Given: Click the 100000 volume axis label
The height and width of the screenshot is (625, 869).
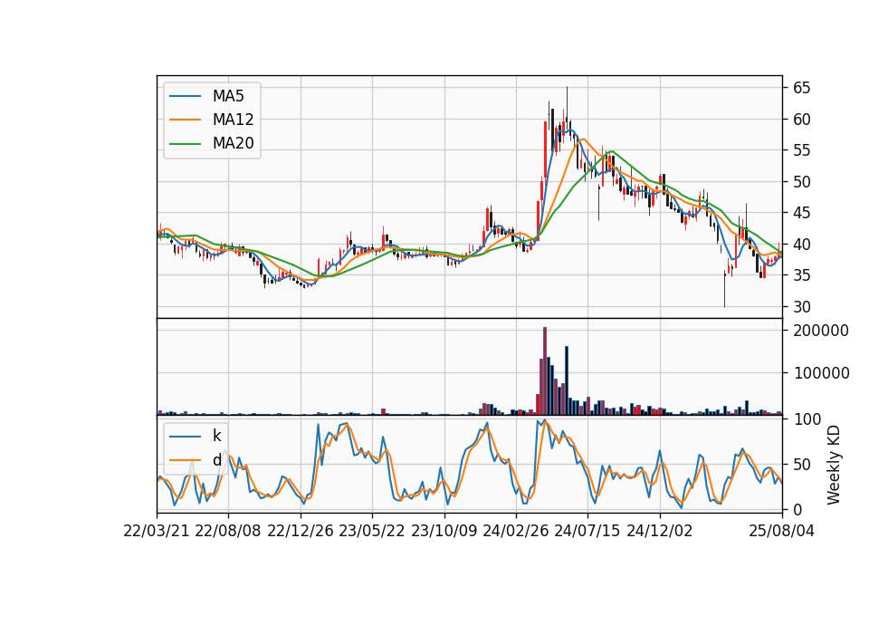Looking at the screenshot, I should [x=821, y=373].
